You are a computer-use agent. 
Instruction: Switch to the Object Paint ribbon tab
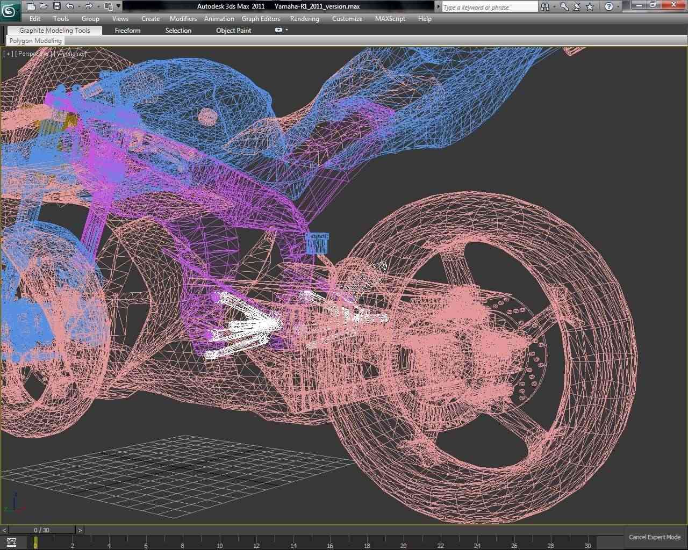tap(234, 30)
